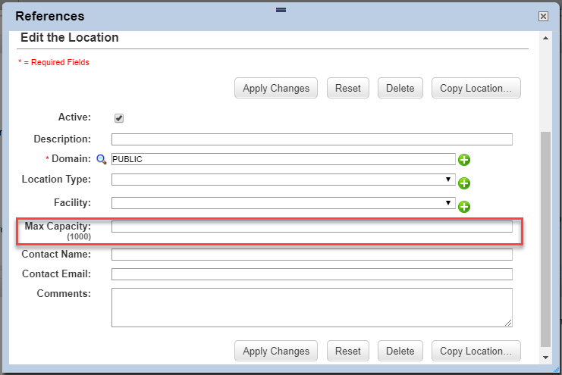Click the (1000) hint under Max Capacity

[x=79, y=237]
